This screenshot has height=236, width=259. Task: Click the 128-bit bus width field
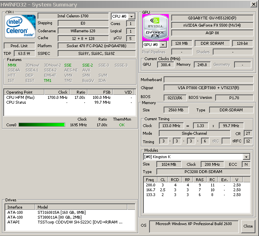tap(242, 43)
